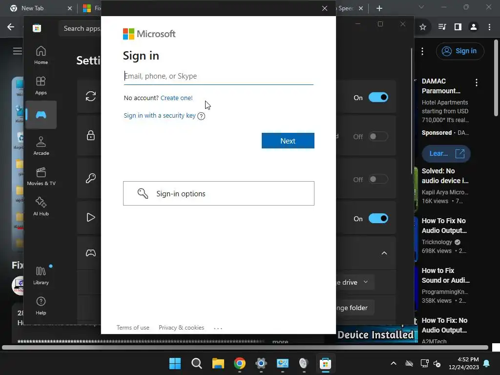Image resolution: width=500 pixels, height=375 pixels.
Task: Open Chrome three-dot menu
Action: click(489, 27)
